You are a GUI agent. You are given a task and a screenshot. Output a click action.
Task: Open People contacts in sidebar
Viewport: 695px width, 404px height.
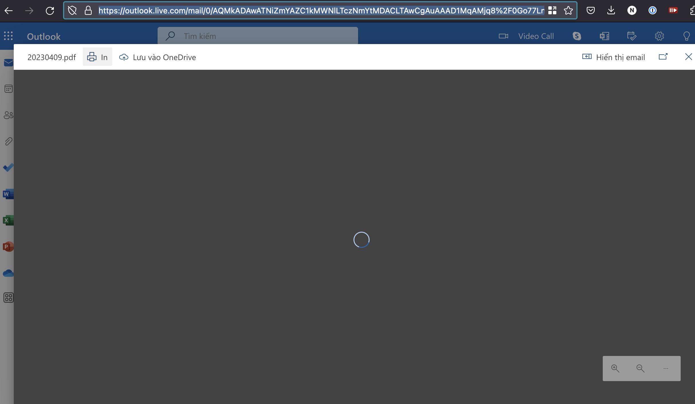(x=9, y=115)
